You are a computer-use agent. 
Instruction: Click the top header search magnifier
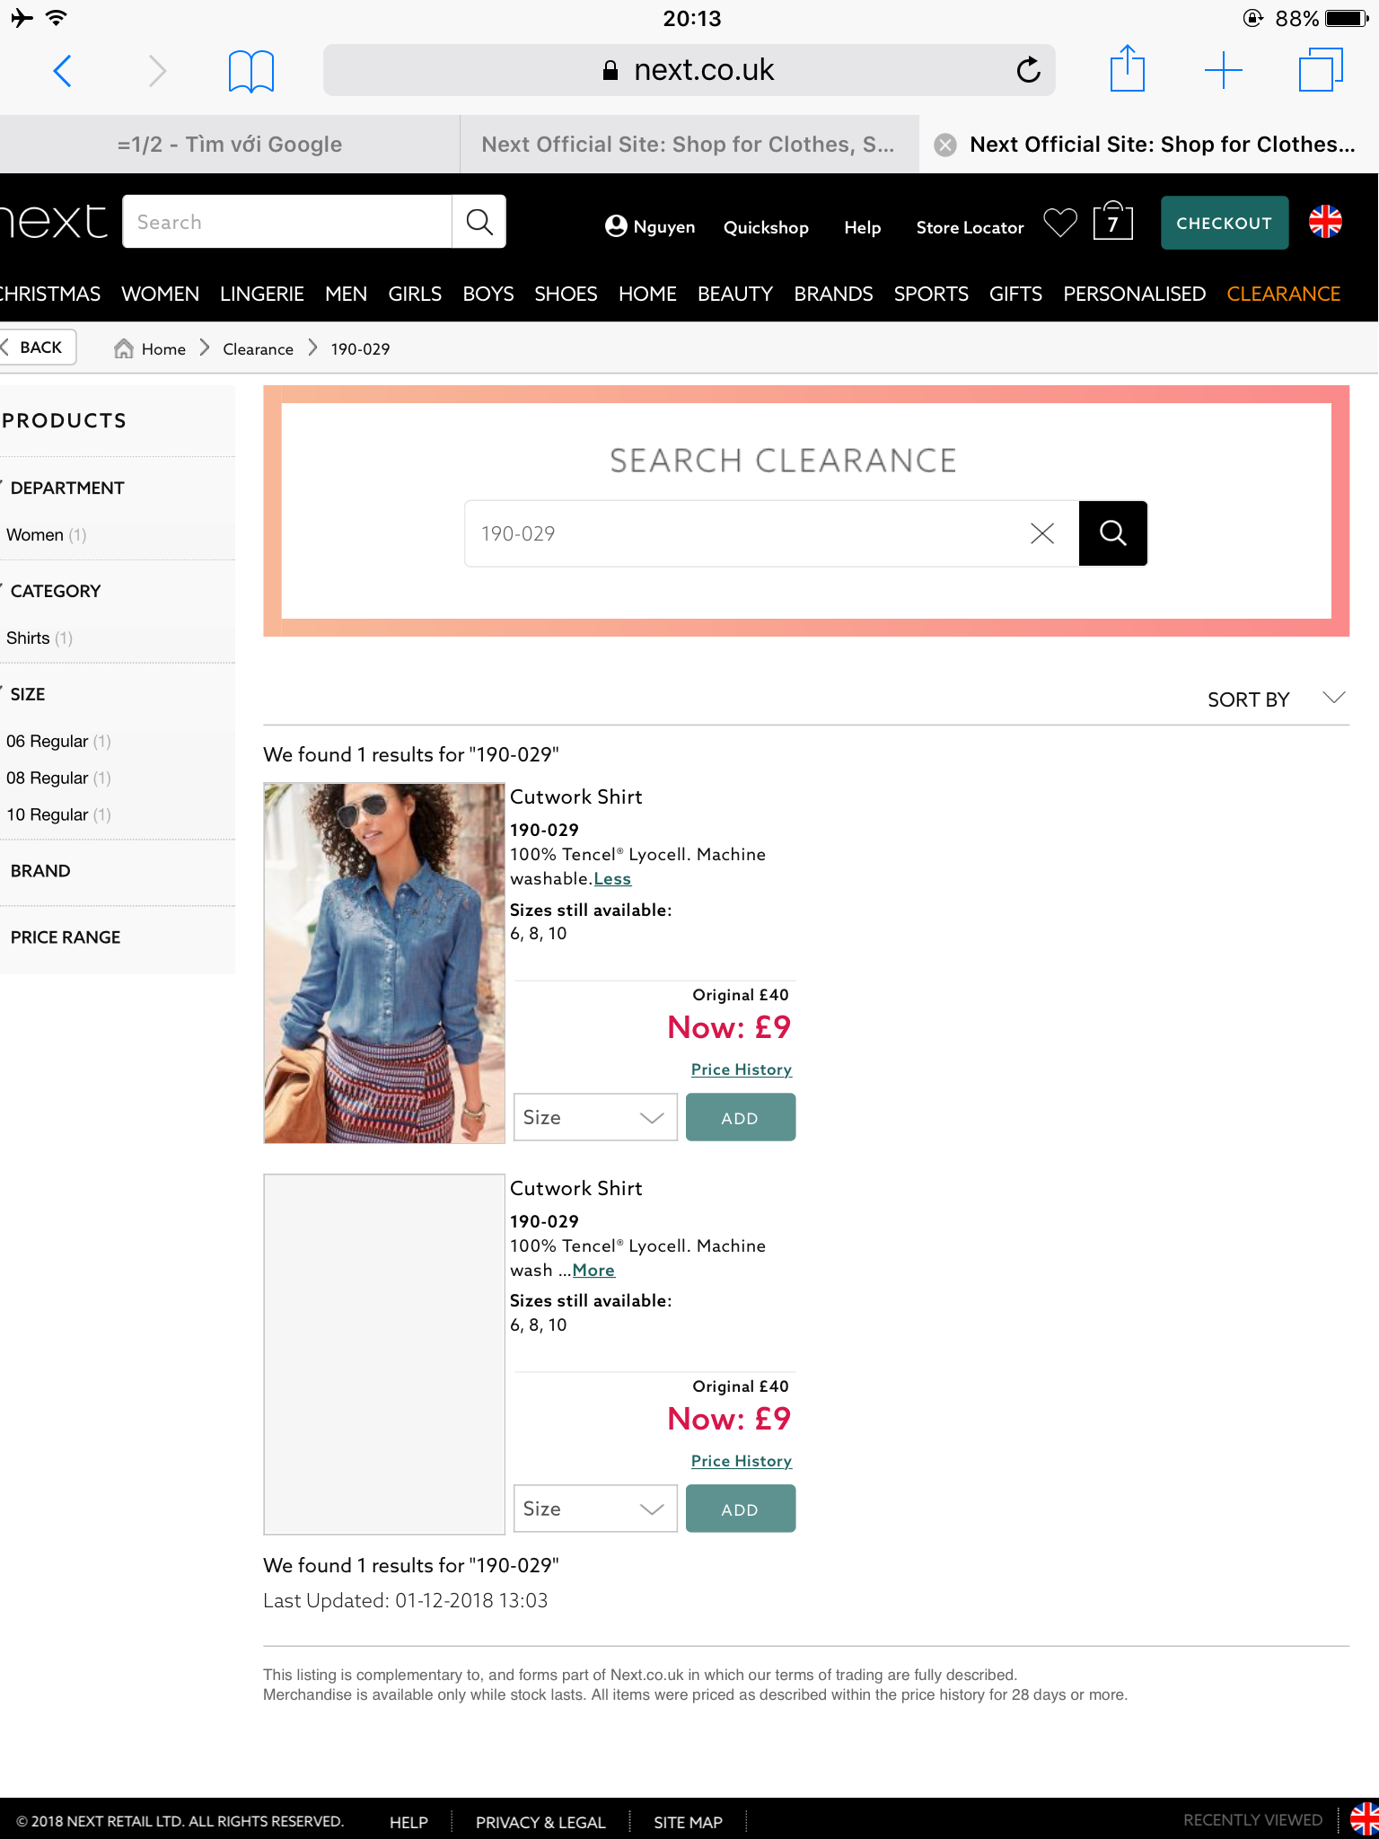479,222
